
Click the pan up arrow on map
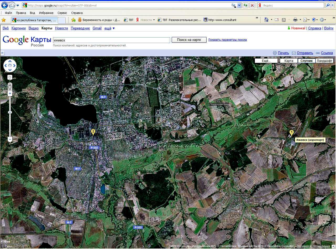(x=10, y=62)
